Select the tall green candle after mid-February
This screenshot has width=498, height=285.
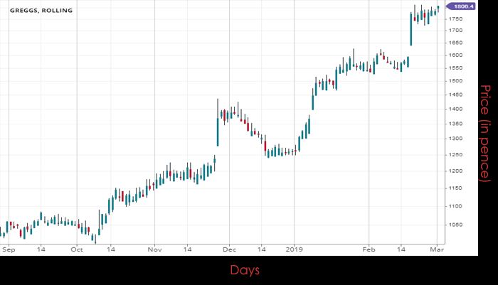(x=411, y=28)
